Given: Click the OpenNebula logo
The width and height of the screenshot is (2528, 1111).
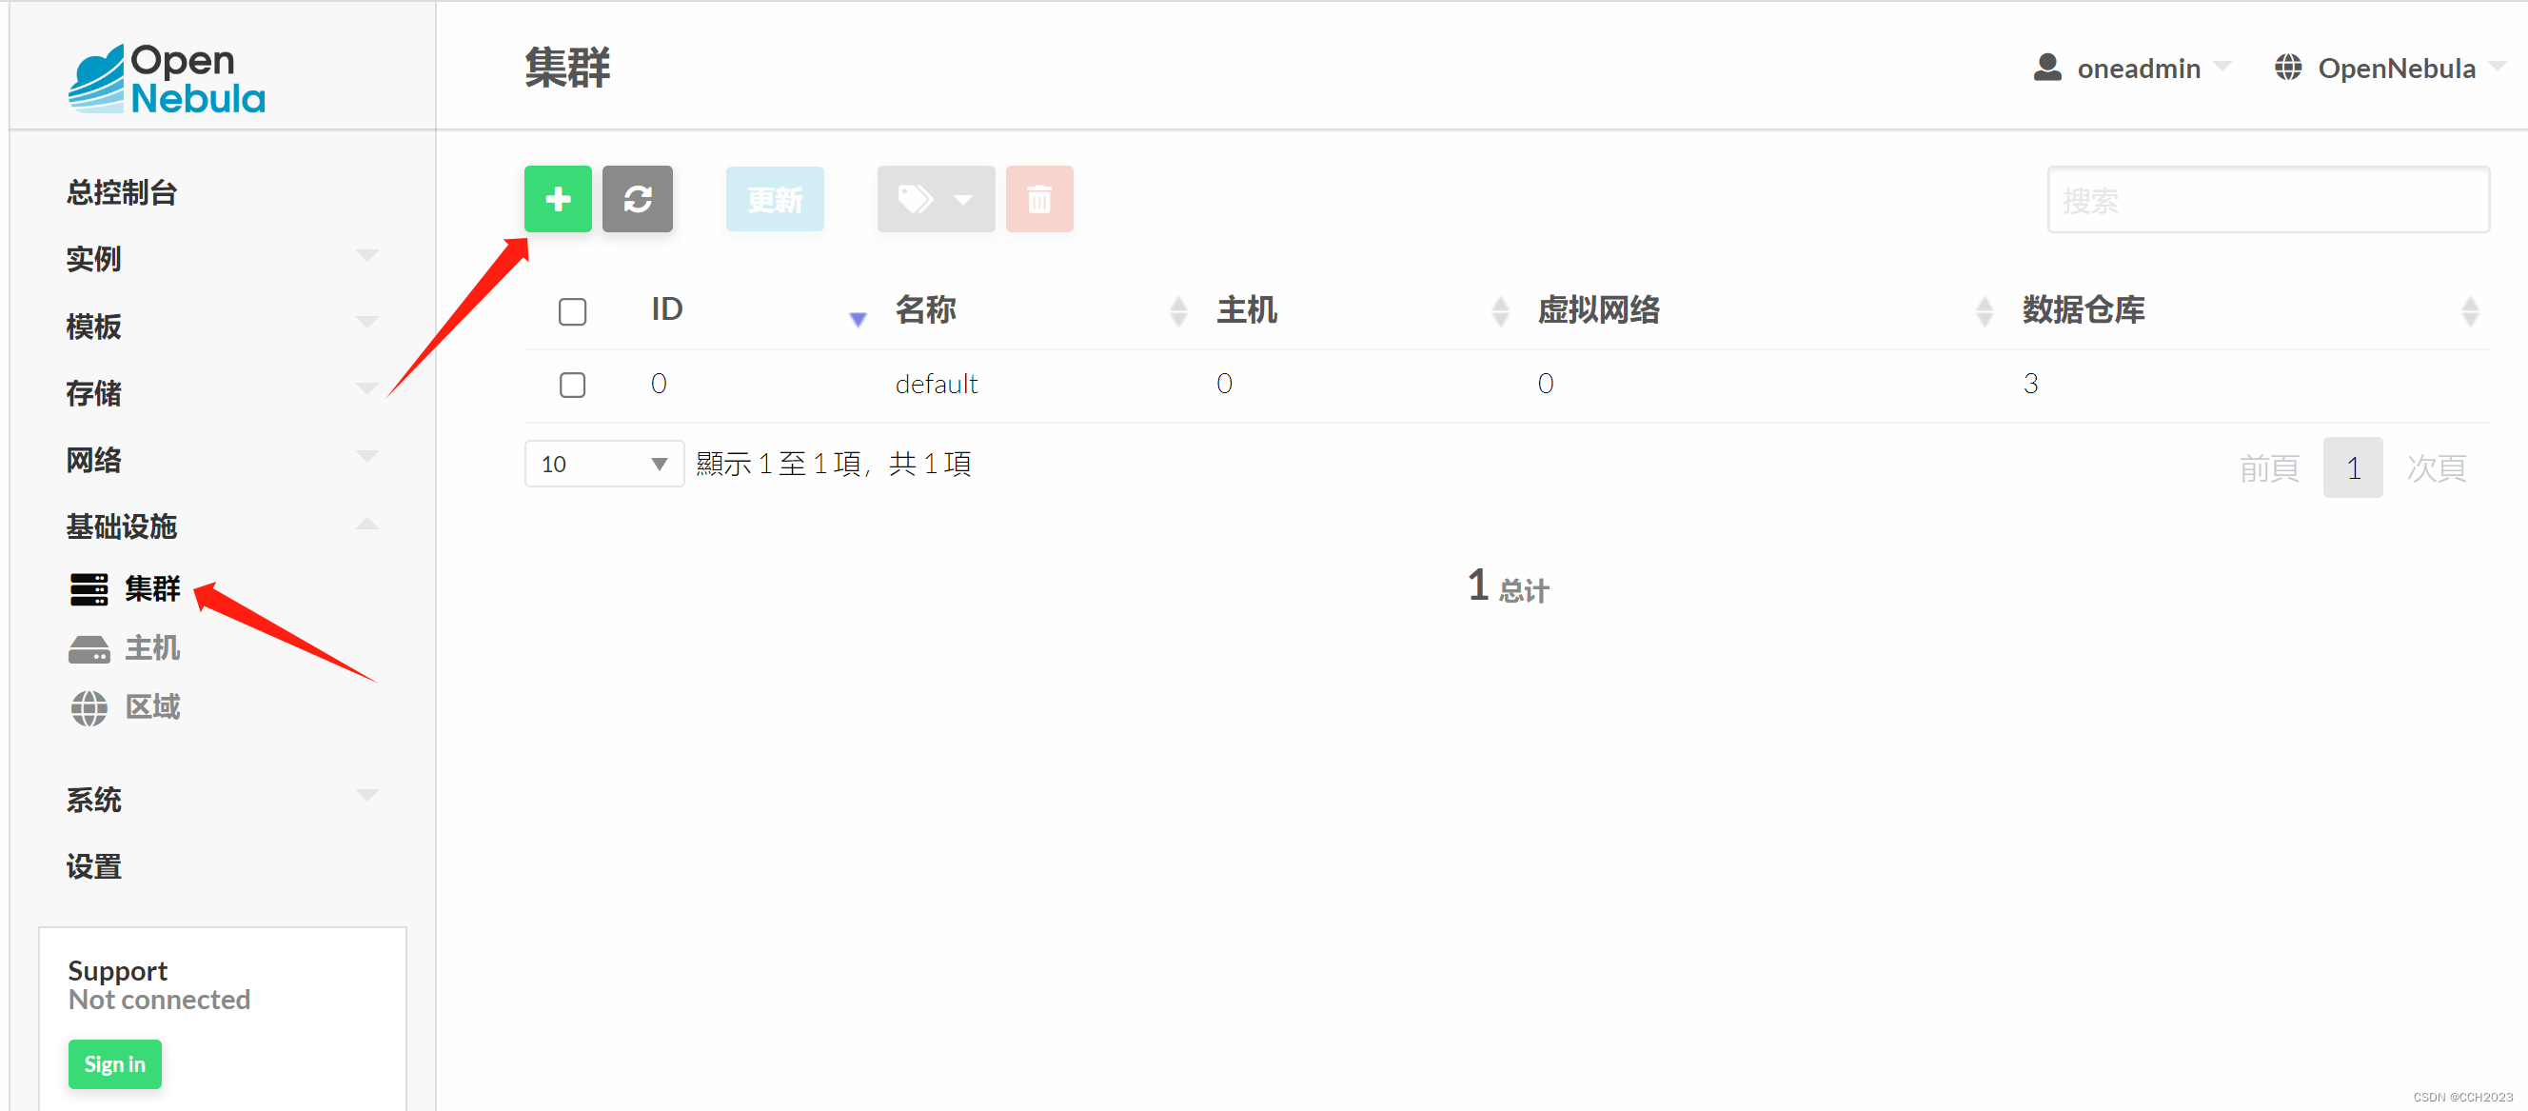Looking at the screenshot, I should click(x=167, y=78).
